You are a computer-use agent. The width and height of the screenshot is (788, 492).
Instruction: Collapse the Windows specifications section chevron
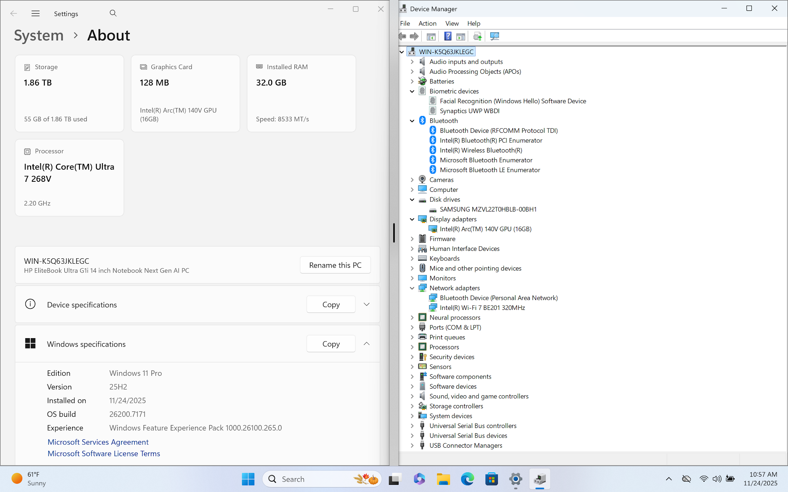(366, 344)
